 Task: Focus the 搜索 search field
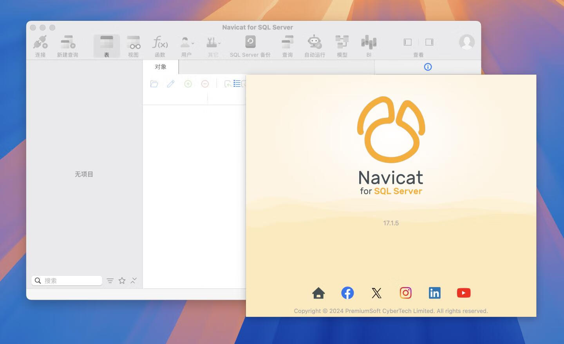pos(67,280)
